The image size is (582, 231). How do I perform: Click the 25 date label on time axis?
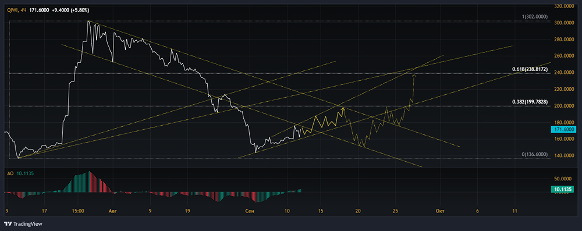[395, 211]
